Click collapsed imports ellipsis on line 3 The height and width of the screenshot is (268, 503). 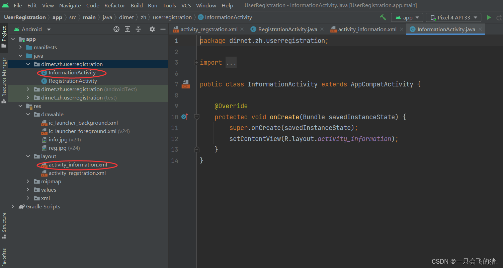tap(231, 63)
